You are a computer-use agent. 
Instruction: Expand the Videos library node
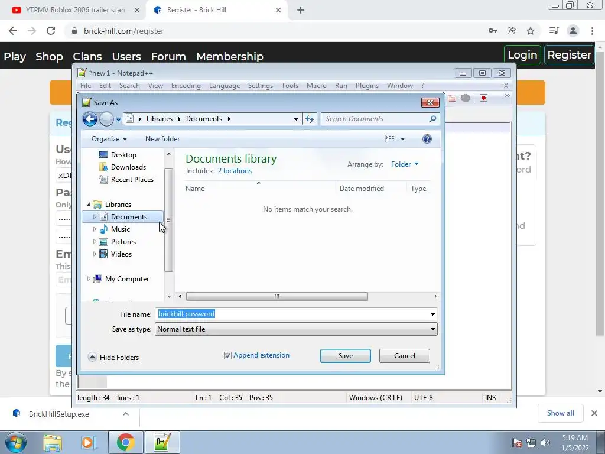(x=95, y=254)
